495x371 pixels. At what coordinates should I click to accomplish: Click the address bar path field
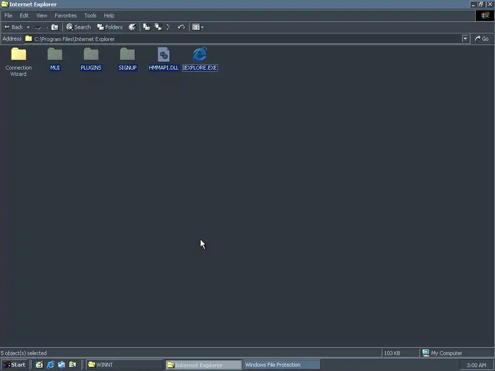[243, 39]
